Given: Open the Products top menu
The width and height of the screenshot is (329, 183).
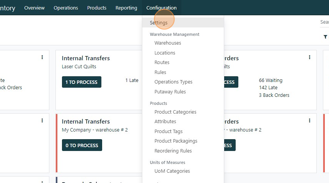Looking at the screenshot, I should (97, 8).
